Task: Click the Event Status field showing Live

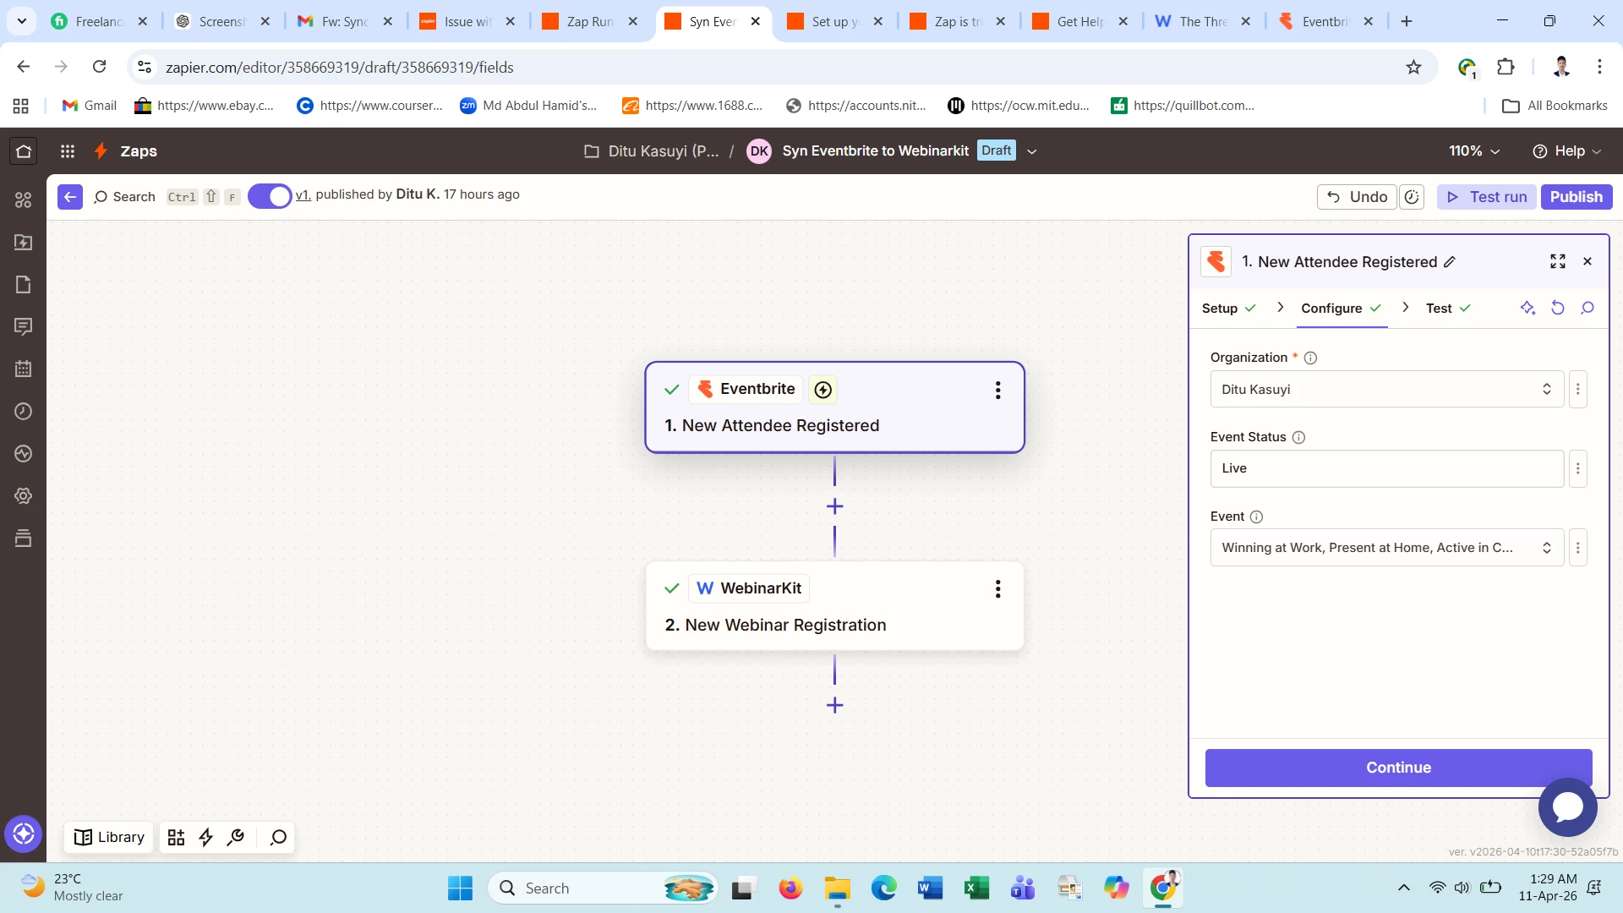Action: pos(1386,468)
